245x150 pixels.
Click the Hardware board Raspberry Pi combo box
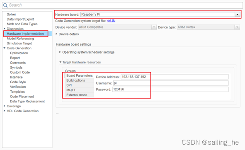coord(160,15)
